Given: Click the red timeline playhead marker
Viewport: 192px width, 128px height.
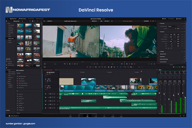Looking at the screenshot, I should 141,71.
